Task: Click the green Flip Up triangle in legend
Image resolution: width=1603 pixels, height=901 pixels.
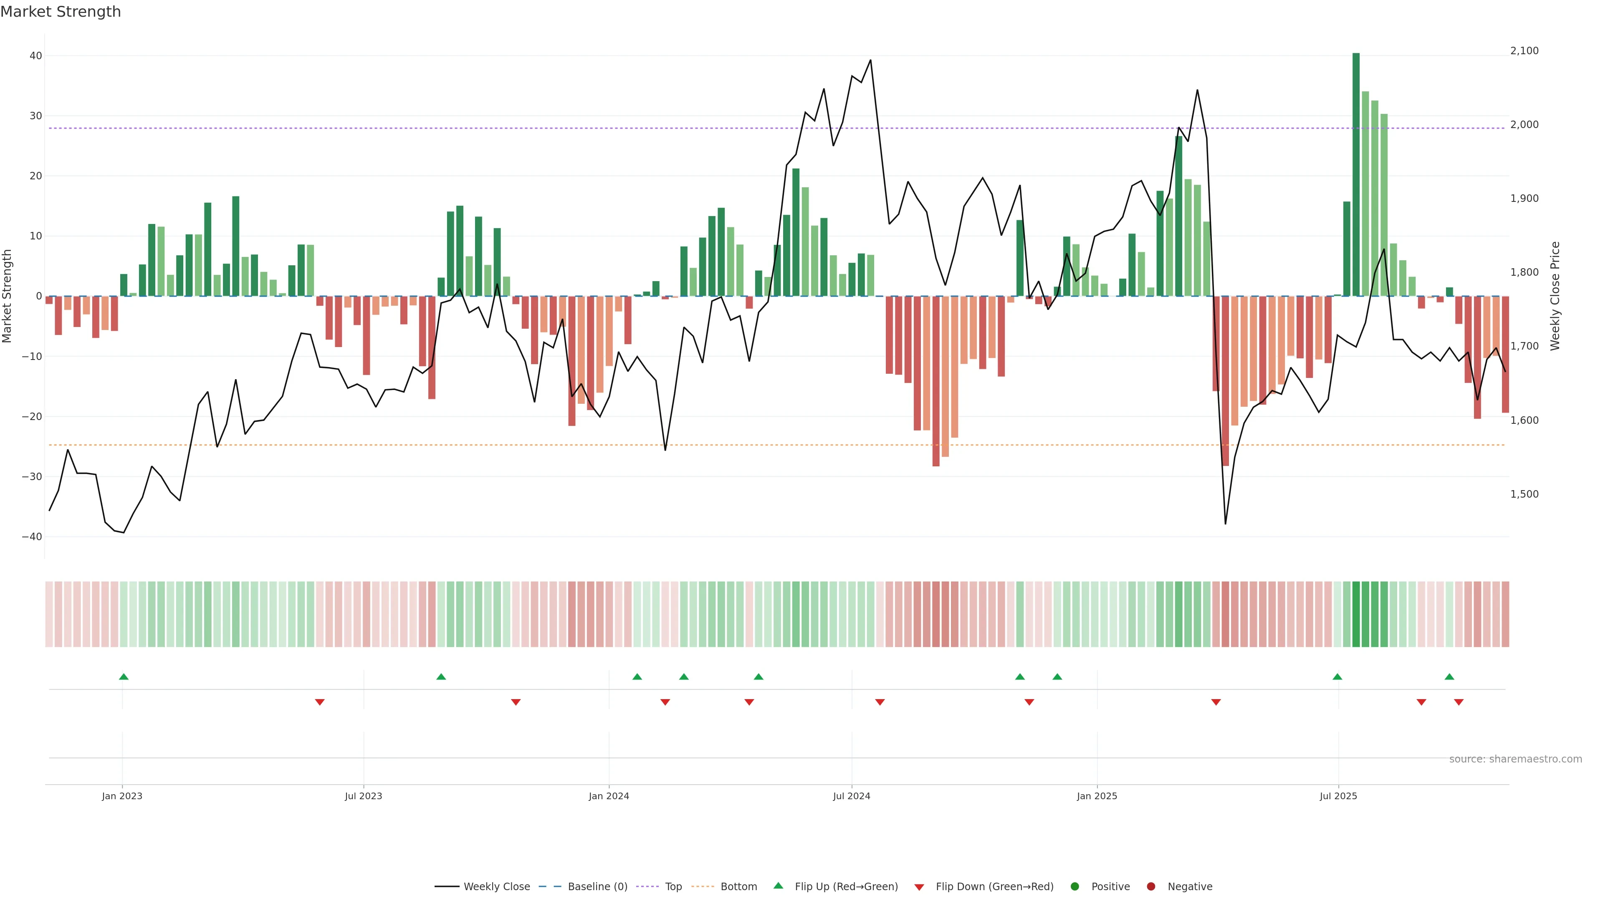Action: click(x=778, y=886)
